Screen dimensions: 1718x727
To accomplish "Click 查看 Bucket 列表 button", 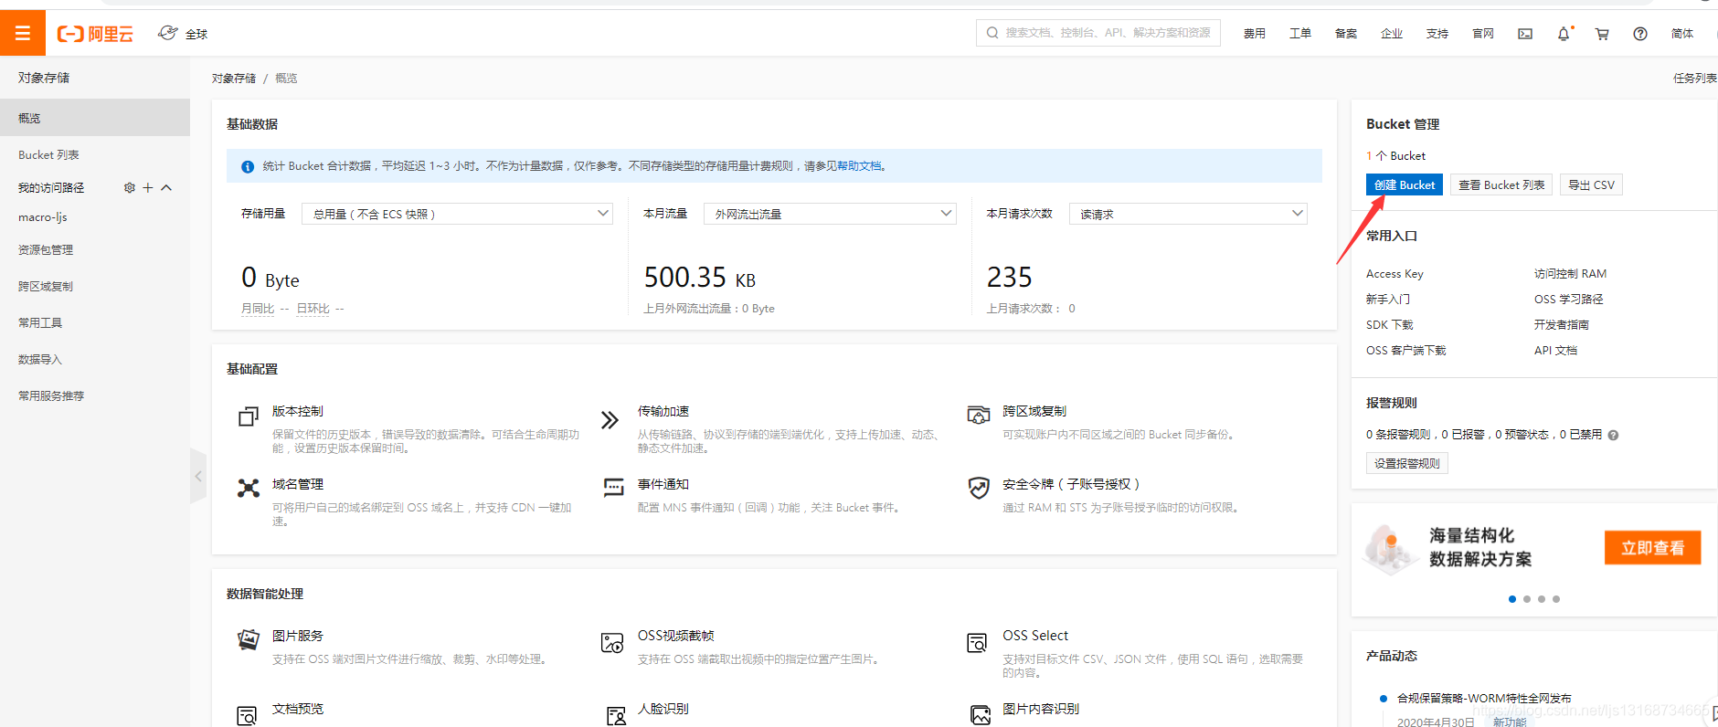I will pos(1501,184).
